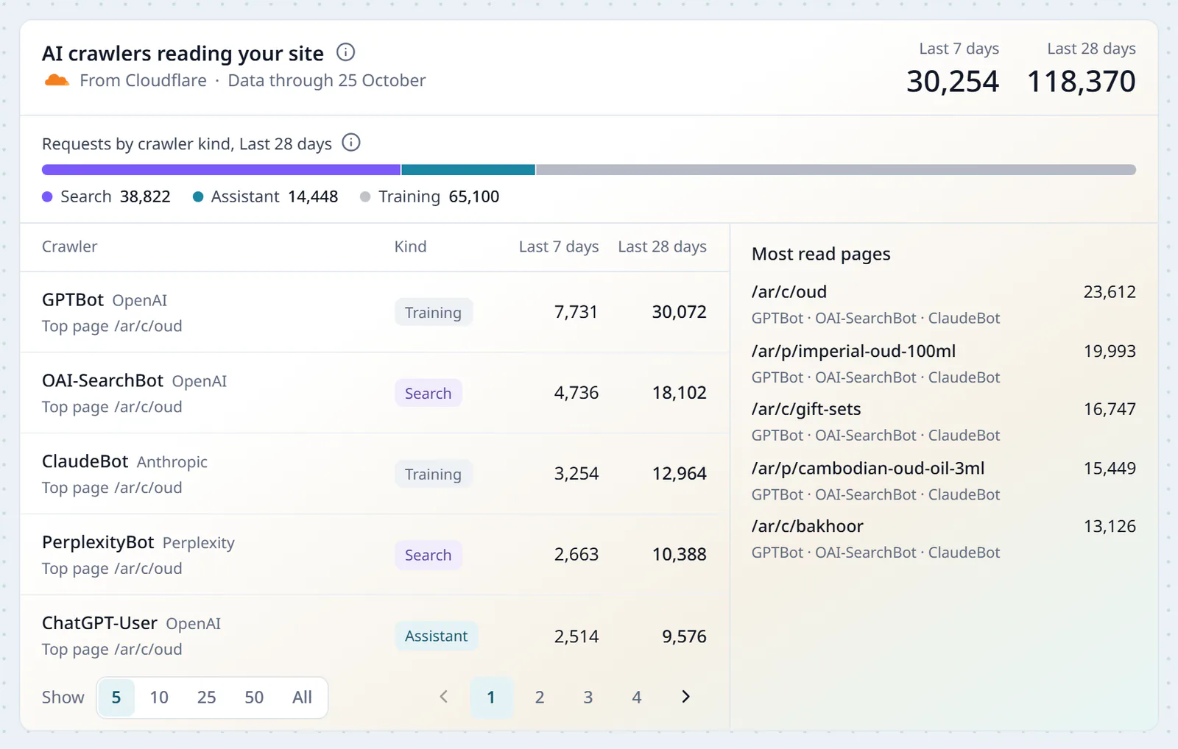Click the Kind column header
This screenshot has width=1178, height=749.
point(410,246)
